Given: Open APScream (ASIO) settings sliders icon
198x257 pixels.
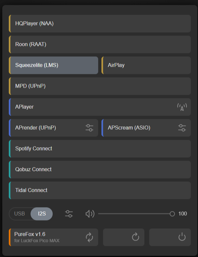Looking at the screenshot, I should click(x=182, y=128).
